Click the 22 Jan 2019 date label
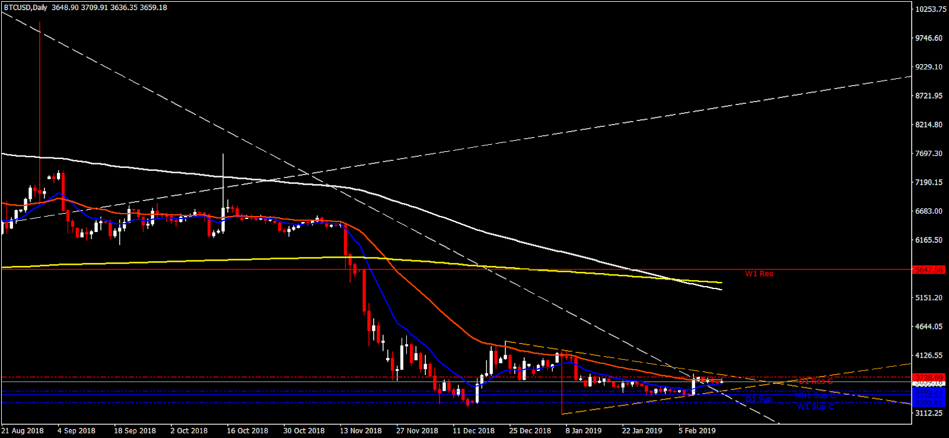 pos(642,431)
